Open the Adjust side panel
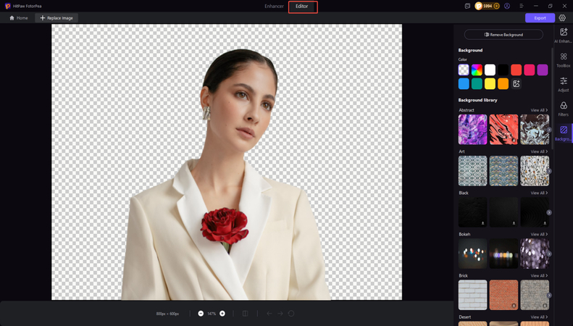Image resolution: width=573 pixels, height=326 pixels. (563, 85)
